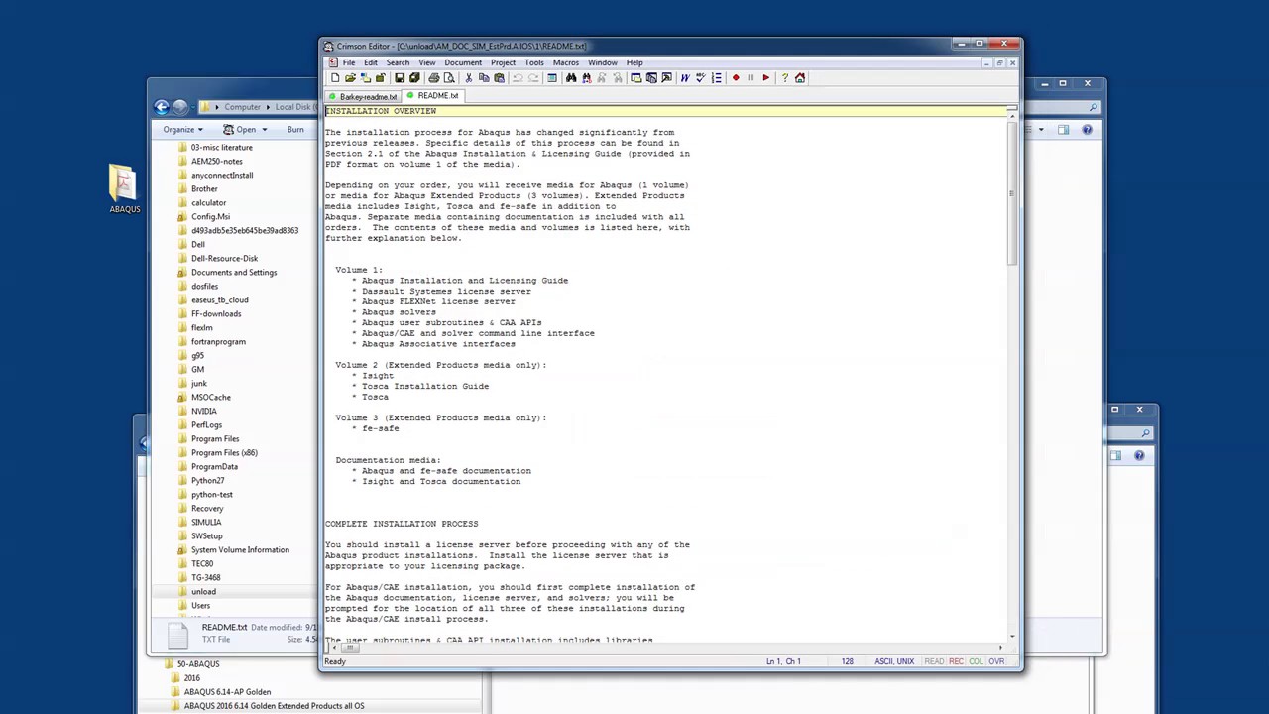Viewport: 1269px width, 714px height.
Task: Click the Print toolbar icon
Action: 434,77
